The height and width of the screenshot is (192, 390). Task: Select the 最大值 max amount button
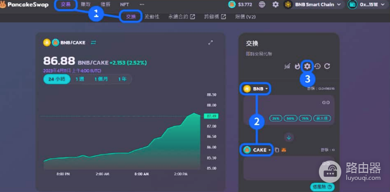[x=322, y=119]
